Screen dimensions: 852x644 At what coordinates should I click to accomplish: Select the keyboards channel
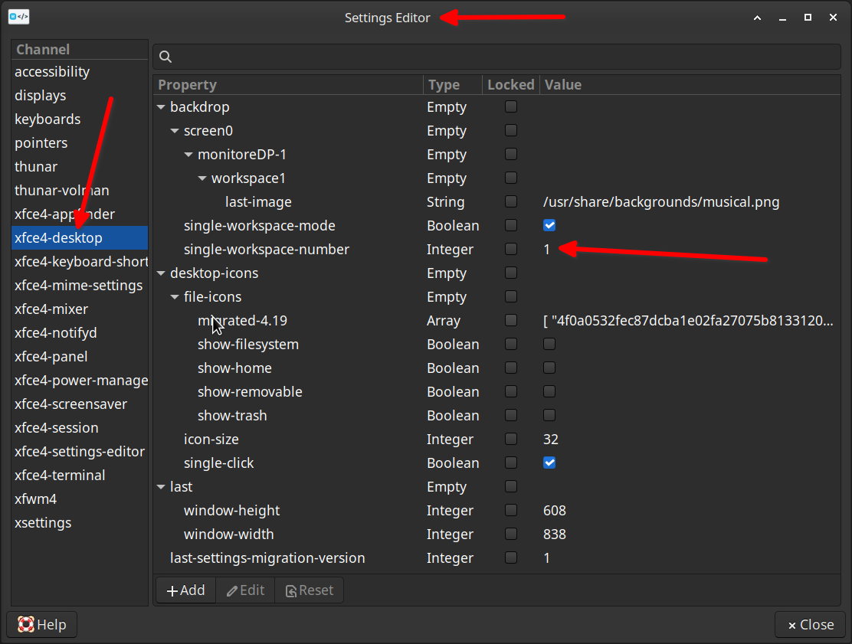click(80, 119)
